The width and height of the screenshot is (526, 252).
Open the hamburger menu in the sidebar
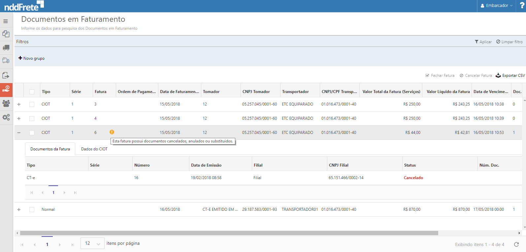point(6,21)
